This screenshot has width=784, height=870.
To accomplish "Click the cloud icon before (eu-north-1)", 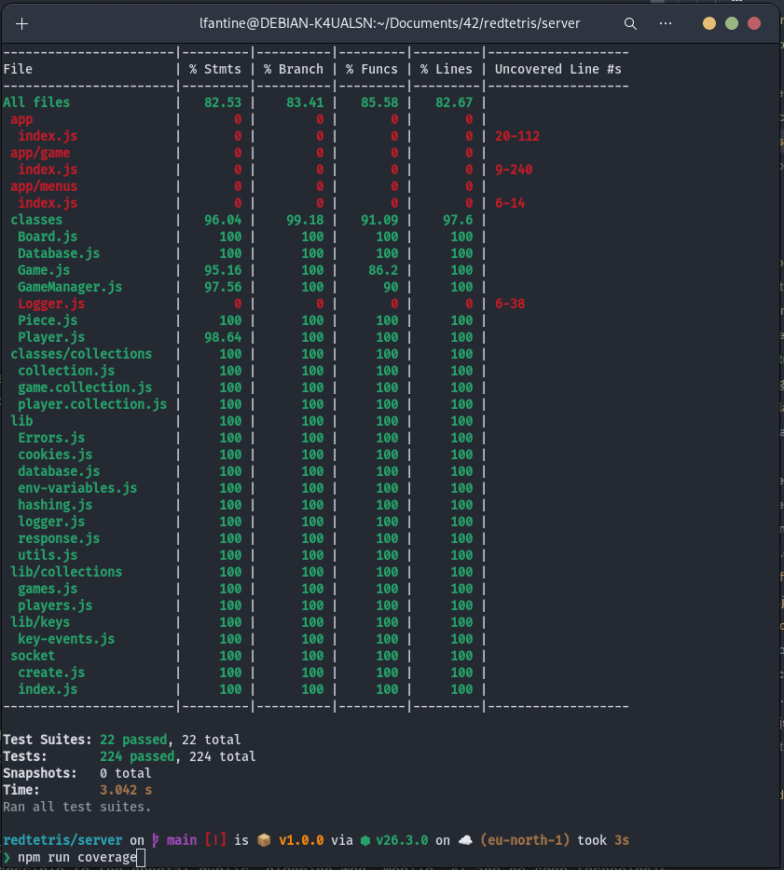I will [x=465, y=840].
